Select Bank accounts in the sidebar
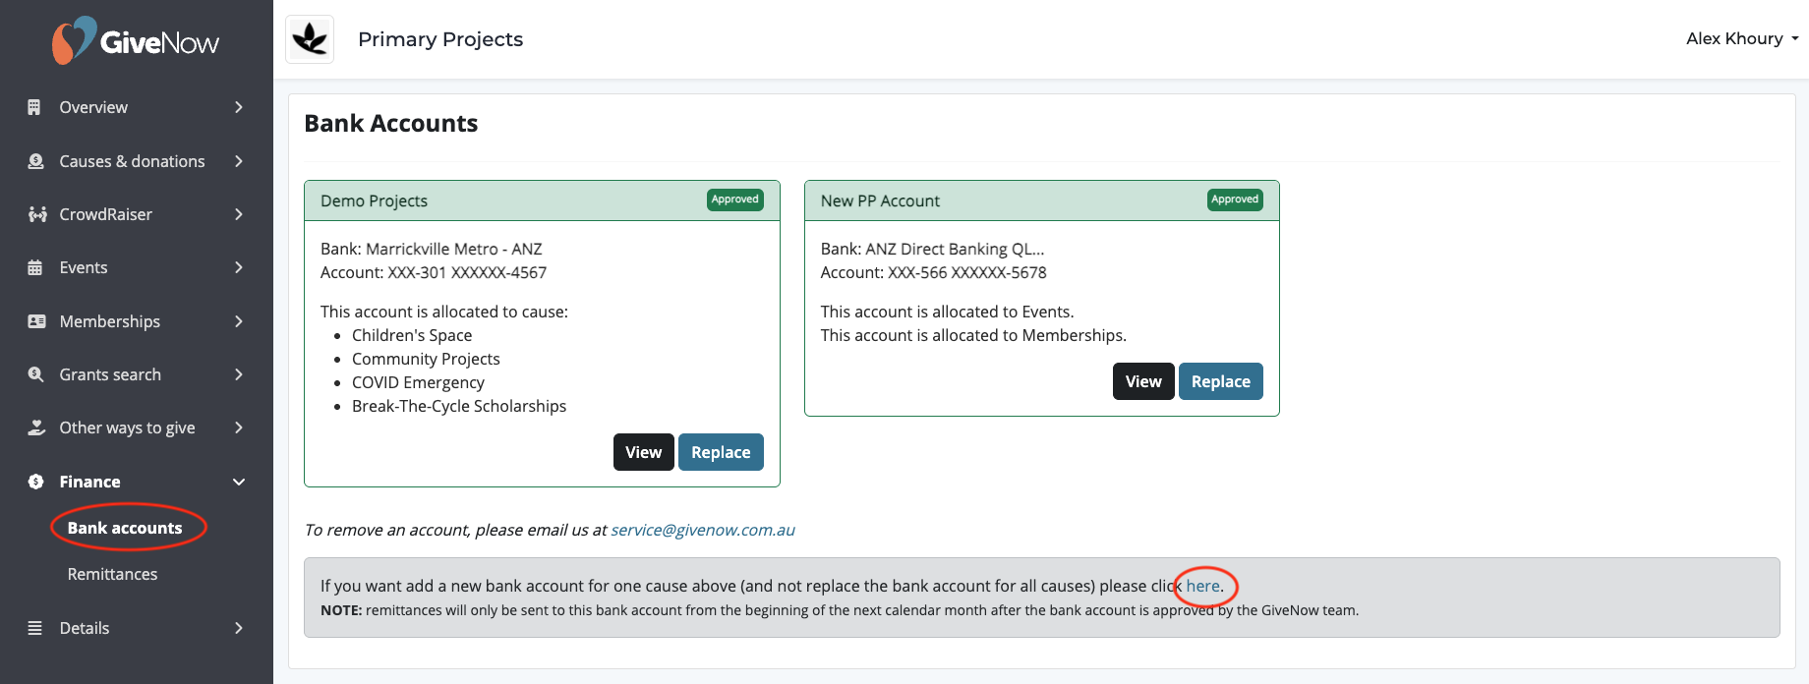The width and height of the screenshot is (1809, 684). [125, 528]
